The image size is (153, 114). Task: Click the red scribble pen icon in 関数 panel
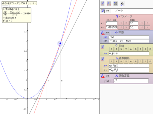point(103,33)
